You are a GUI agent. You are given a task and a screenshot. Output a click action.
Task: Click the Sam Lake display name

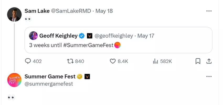tap(37, 11)
